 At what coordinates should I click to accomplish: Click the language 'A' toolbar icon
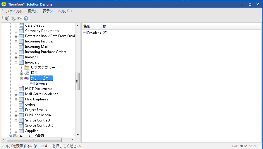20,18
